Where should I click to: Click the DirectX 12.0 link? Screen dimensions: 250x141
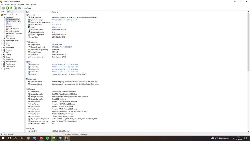coord(56,27)
